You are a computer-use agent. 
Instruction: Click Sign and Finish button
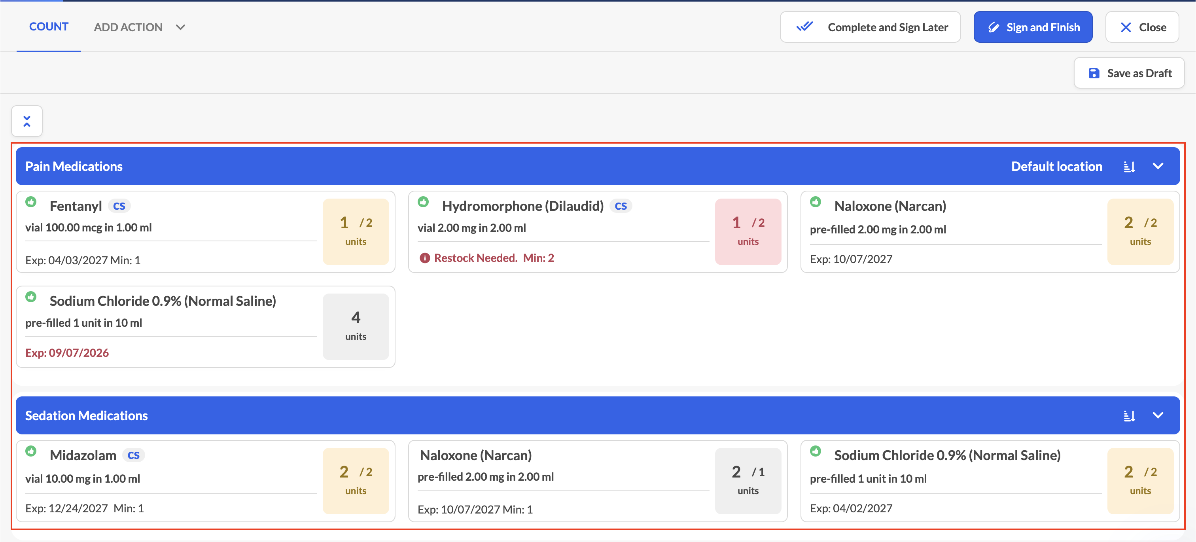tap(1033, 27)
